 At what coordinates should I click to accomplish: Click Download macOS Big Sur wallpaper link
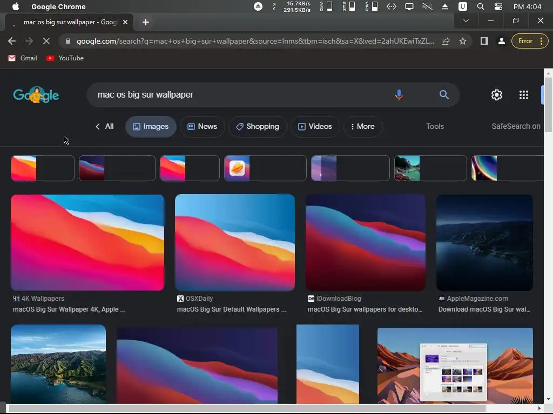tap(484, 309)
